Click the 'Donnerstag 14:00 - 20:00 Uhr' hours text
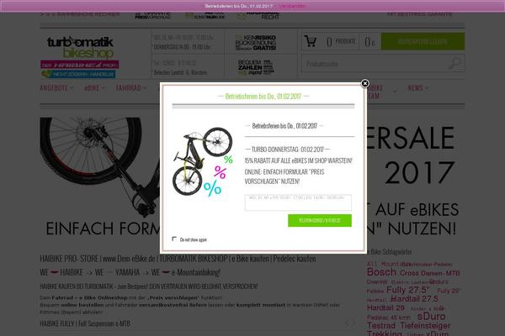This screenshot has height=336, width=505. 182,47
